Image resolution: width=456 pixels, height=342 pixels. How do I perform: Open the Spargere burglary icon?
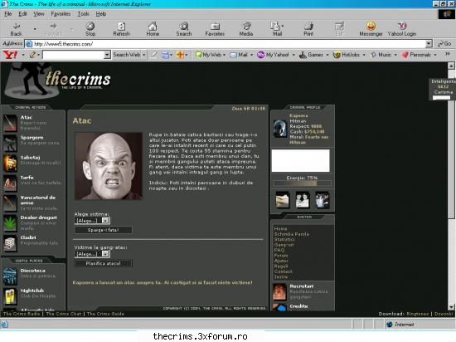10,144
